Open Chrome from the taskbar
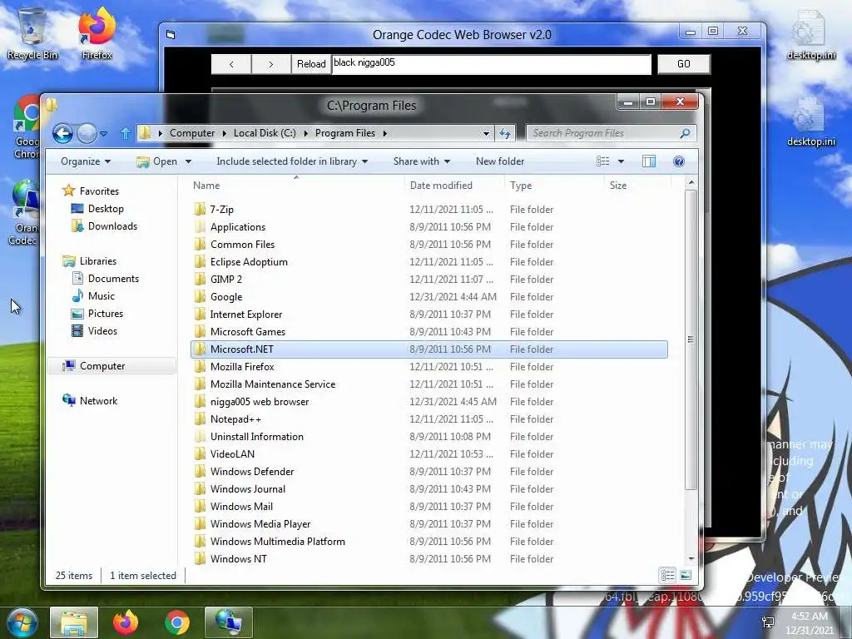This screenshot has width=852, height=639. tap(176, 622)
